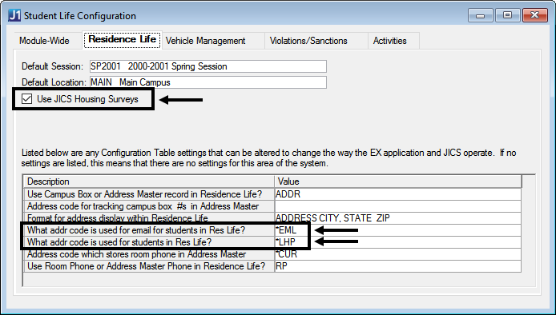Click the RP value cell
This screenshot has height=315, width=556.
(398, 266)
